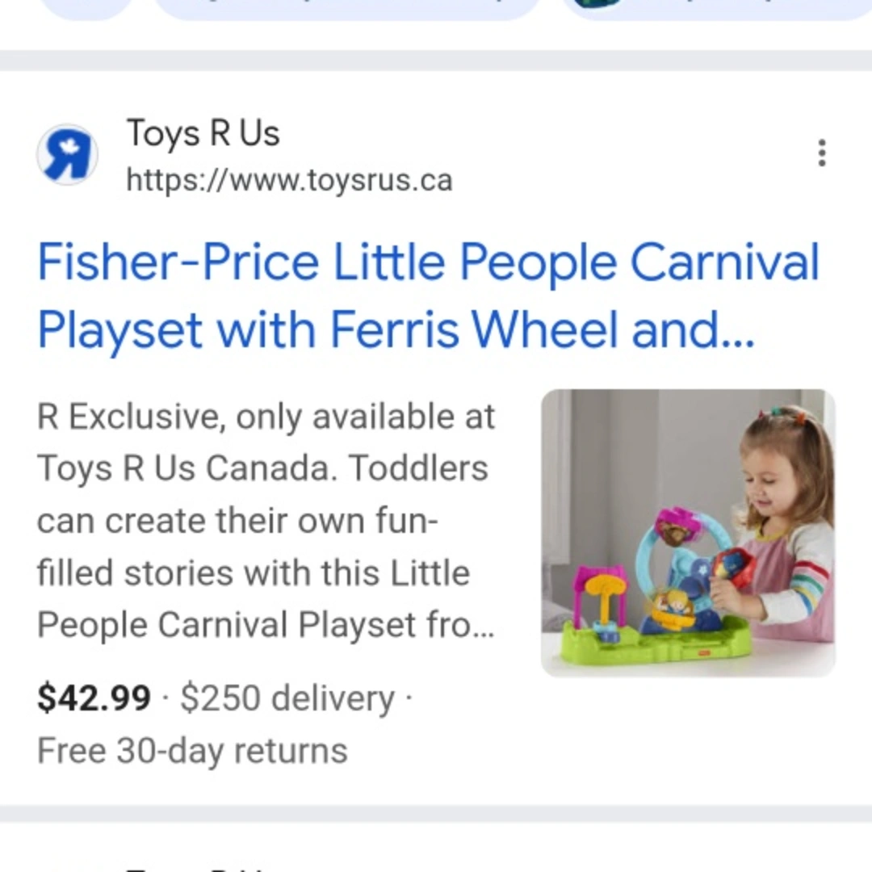
Task: Open the playset product thumbnail image
Action: coord(688,533)
